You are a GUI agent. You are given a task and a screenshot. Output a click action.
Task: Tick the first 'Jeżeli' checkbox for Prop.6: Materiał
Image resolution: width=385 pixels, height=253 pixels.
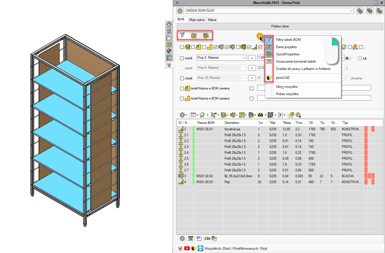coord(182,58)
